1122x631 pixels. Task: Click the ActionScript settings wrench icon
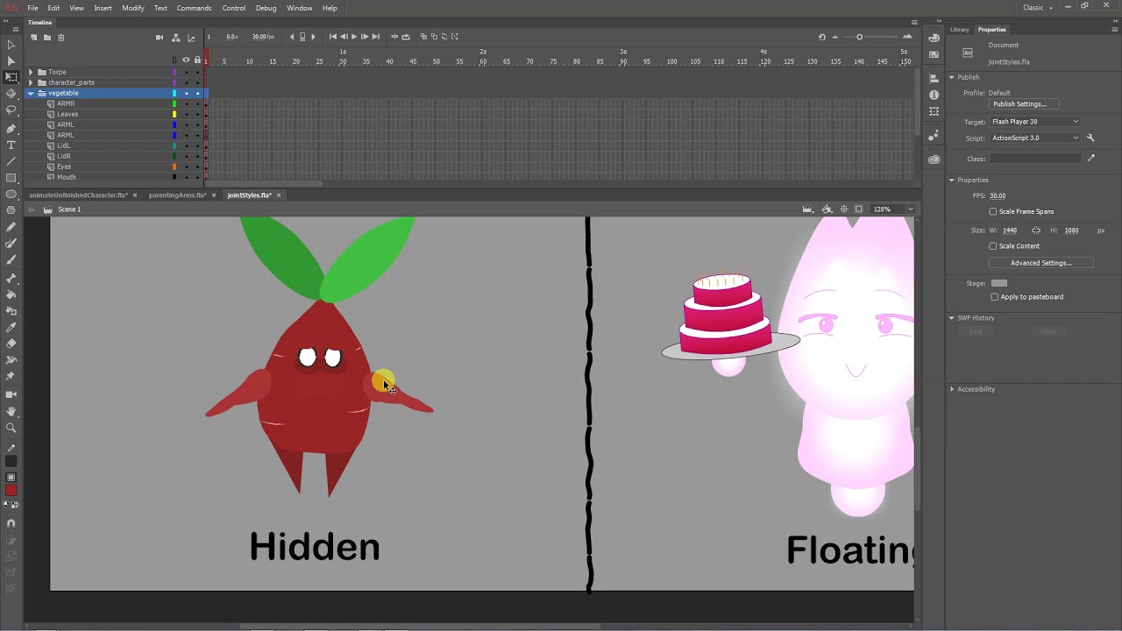[1090, 138]
